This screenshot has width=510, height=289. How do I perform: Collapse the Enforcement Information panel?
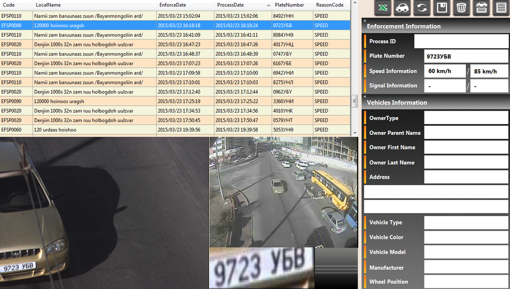[x=364, y=20]
